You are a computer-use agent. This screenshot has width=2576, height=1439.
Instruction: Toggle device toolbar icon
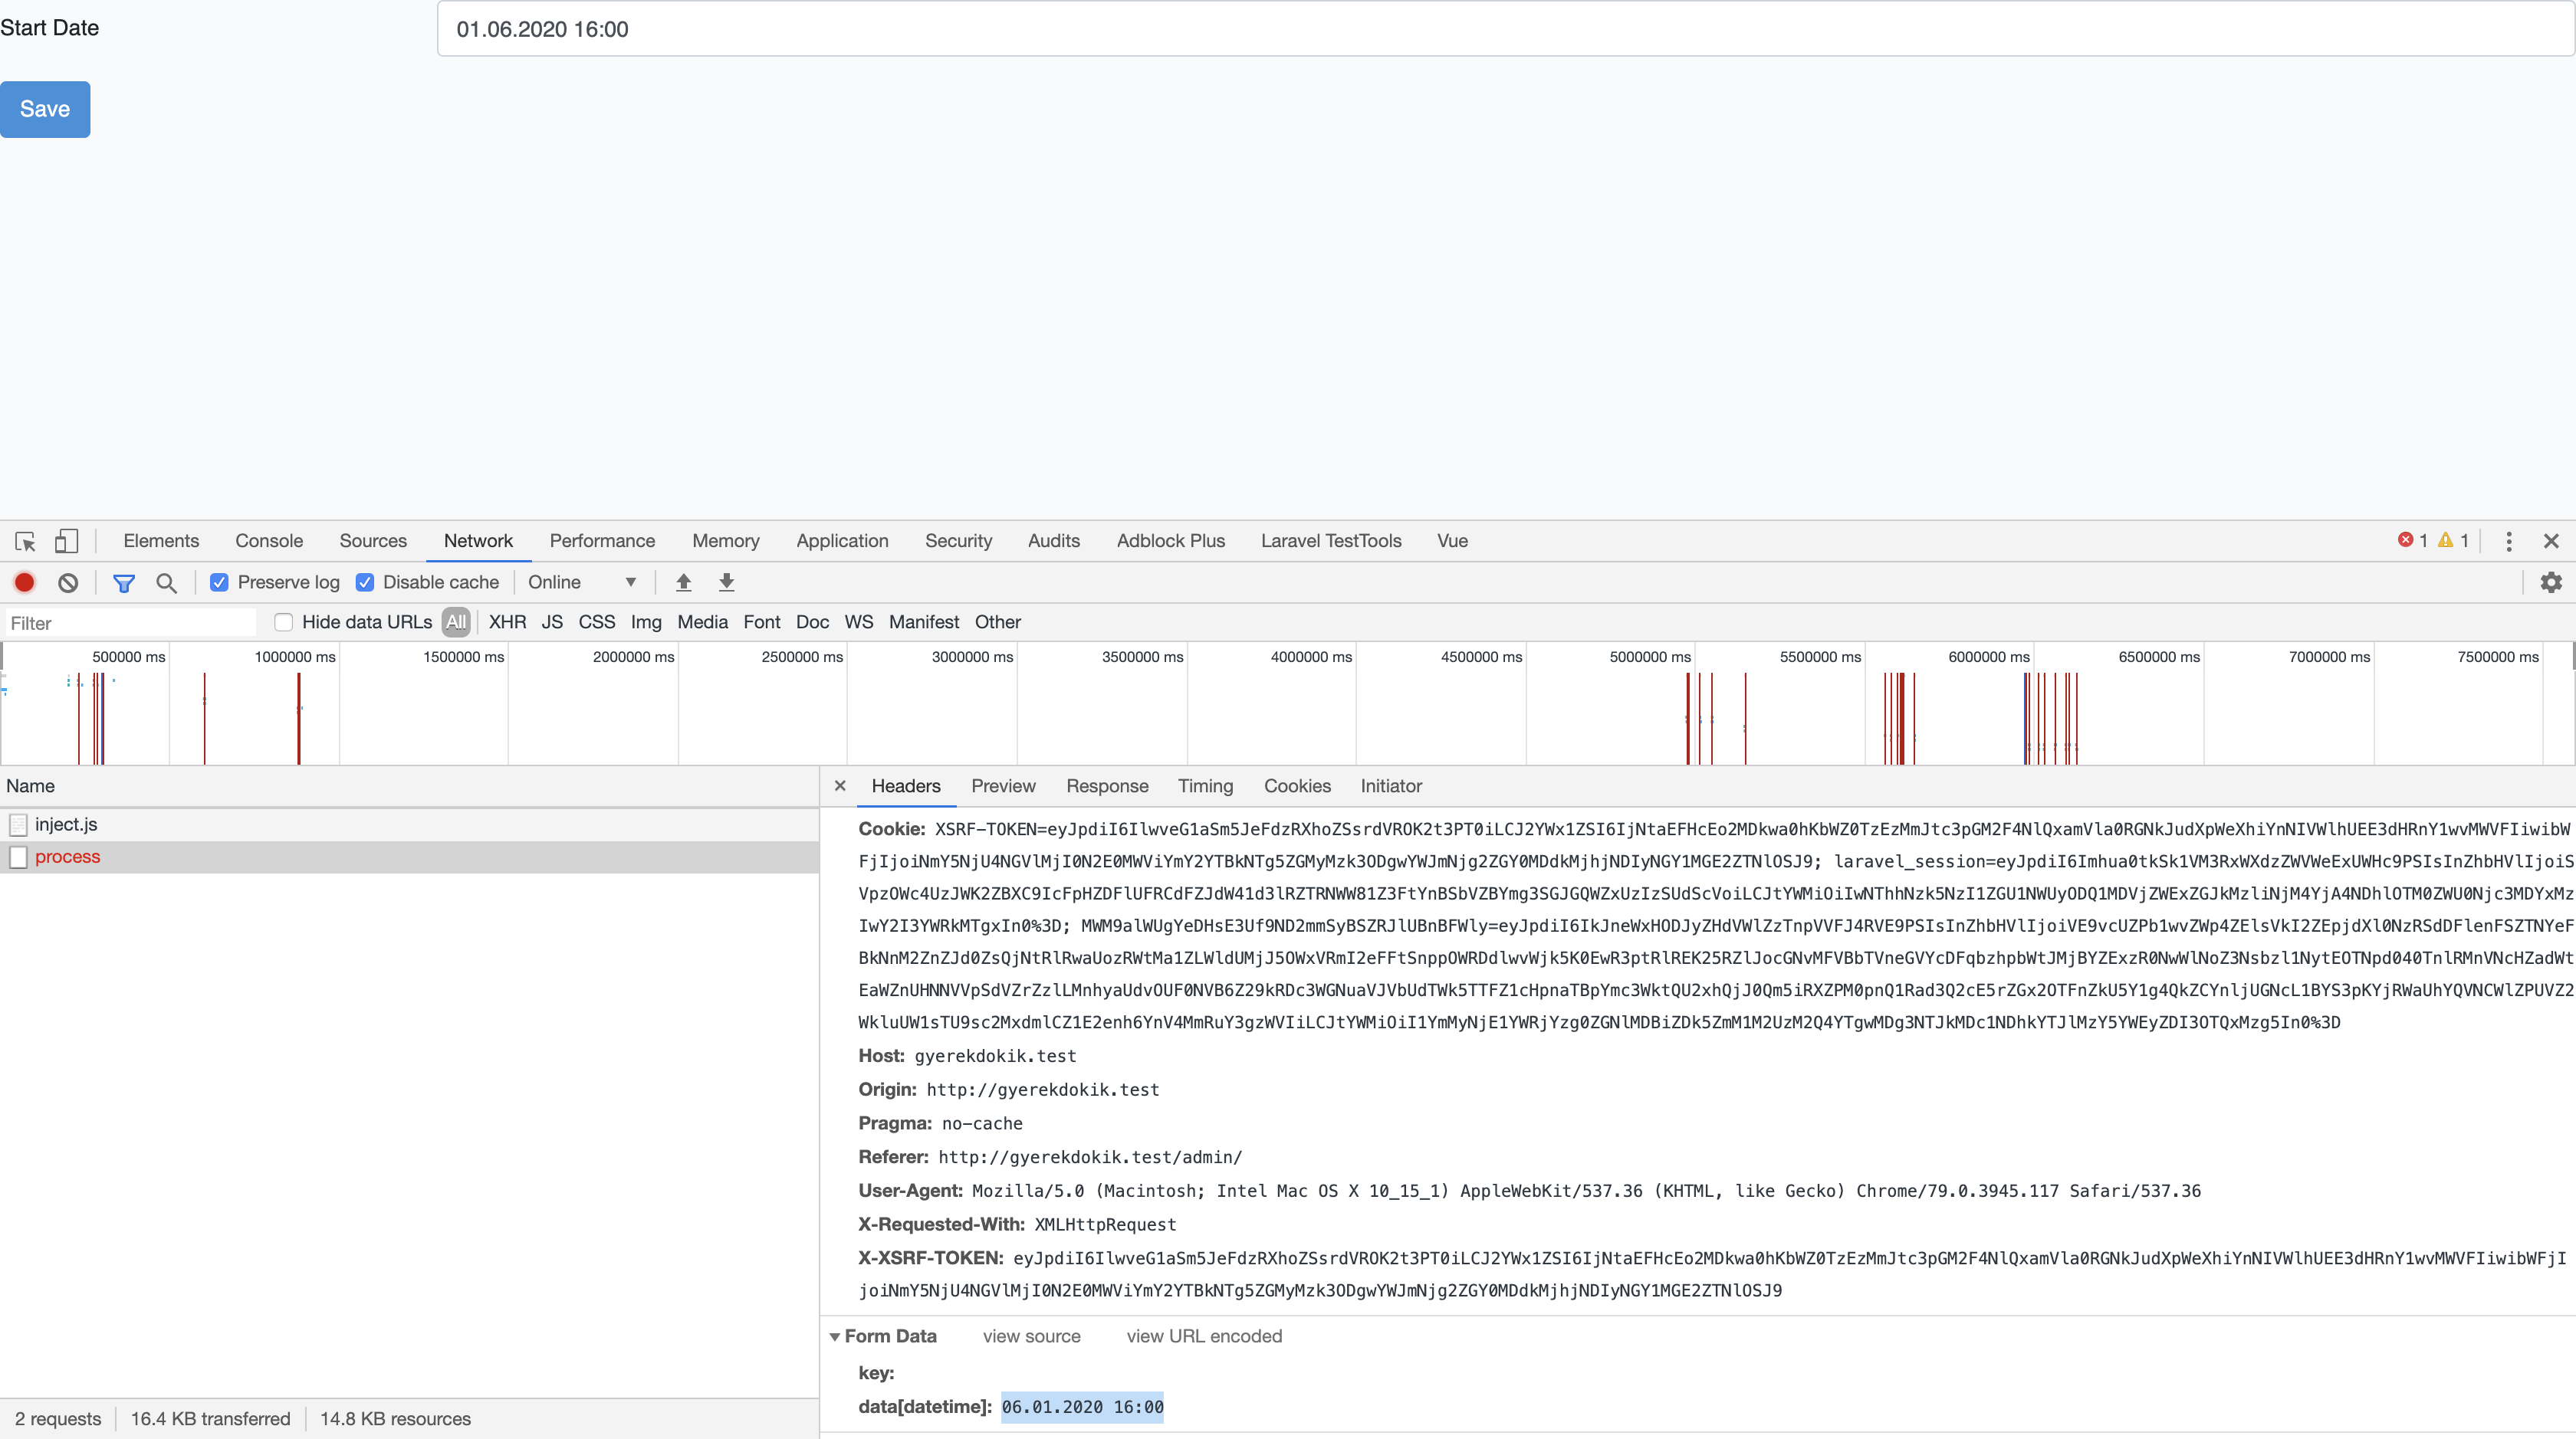(x=66, y=541)
